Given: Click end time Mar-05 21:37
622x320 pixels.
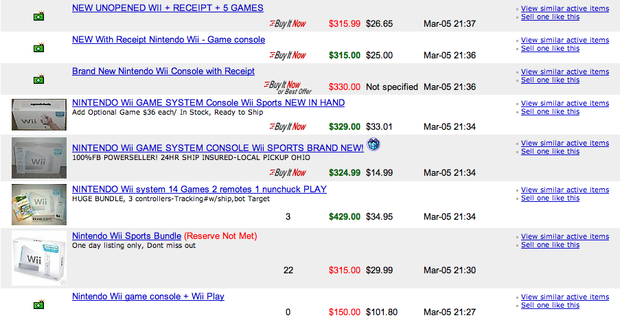Looking at the screenshot, I should (450, 24).
